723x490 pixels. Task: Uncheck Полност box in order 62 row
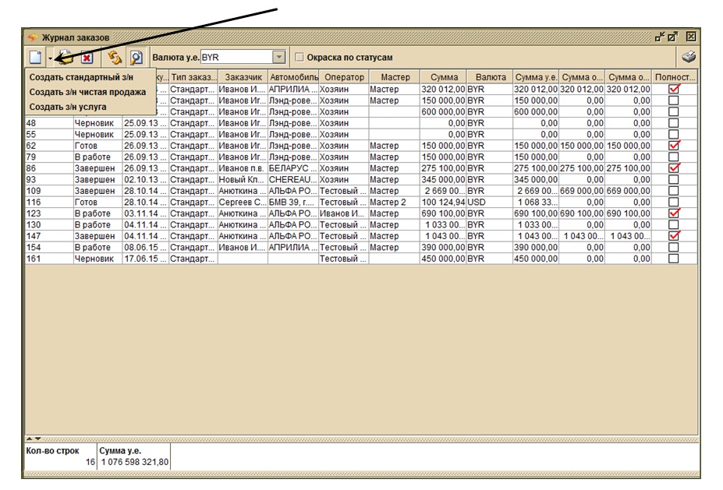coord(674,146)
